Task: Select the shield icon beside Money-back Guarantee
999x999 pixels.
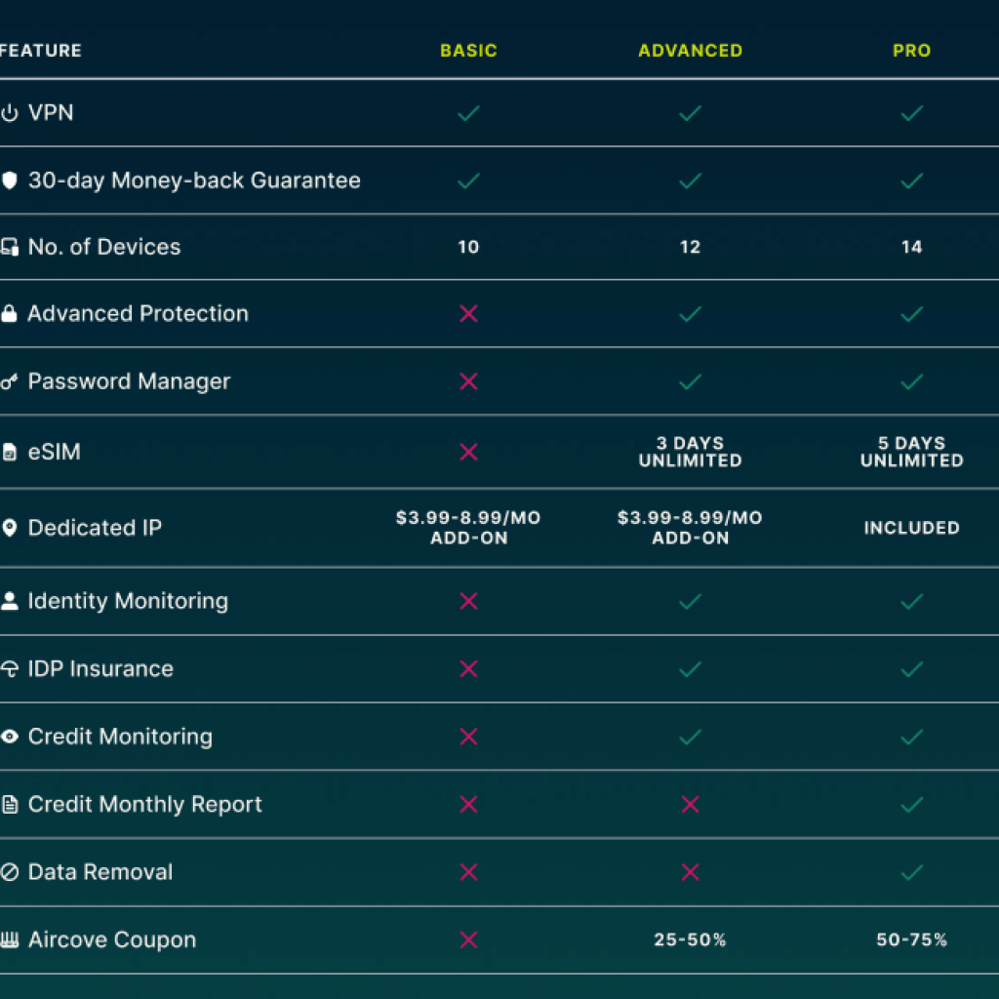Action: (11, 180)
